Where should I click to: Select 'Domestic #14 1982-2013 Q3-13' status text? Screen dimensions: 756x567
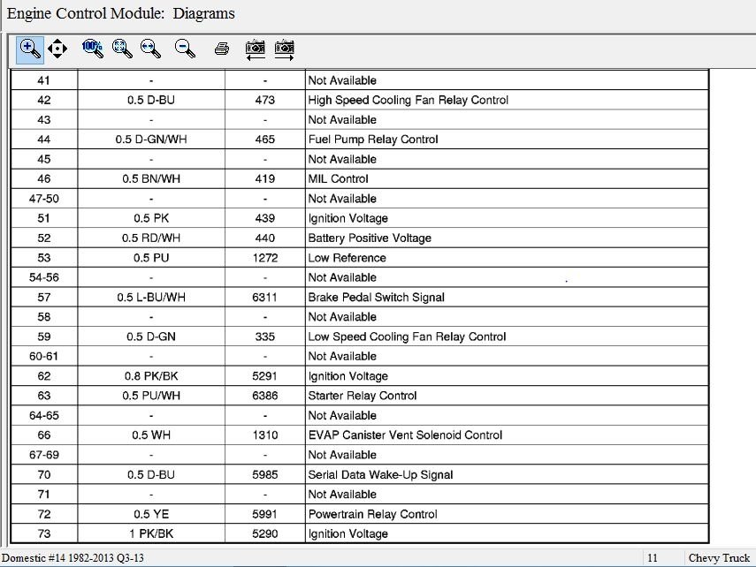[73, 558]
